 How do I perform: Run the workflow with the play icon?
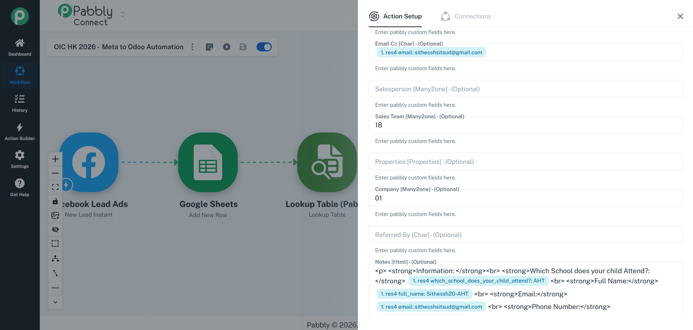[x=227, y=47]
